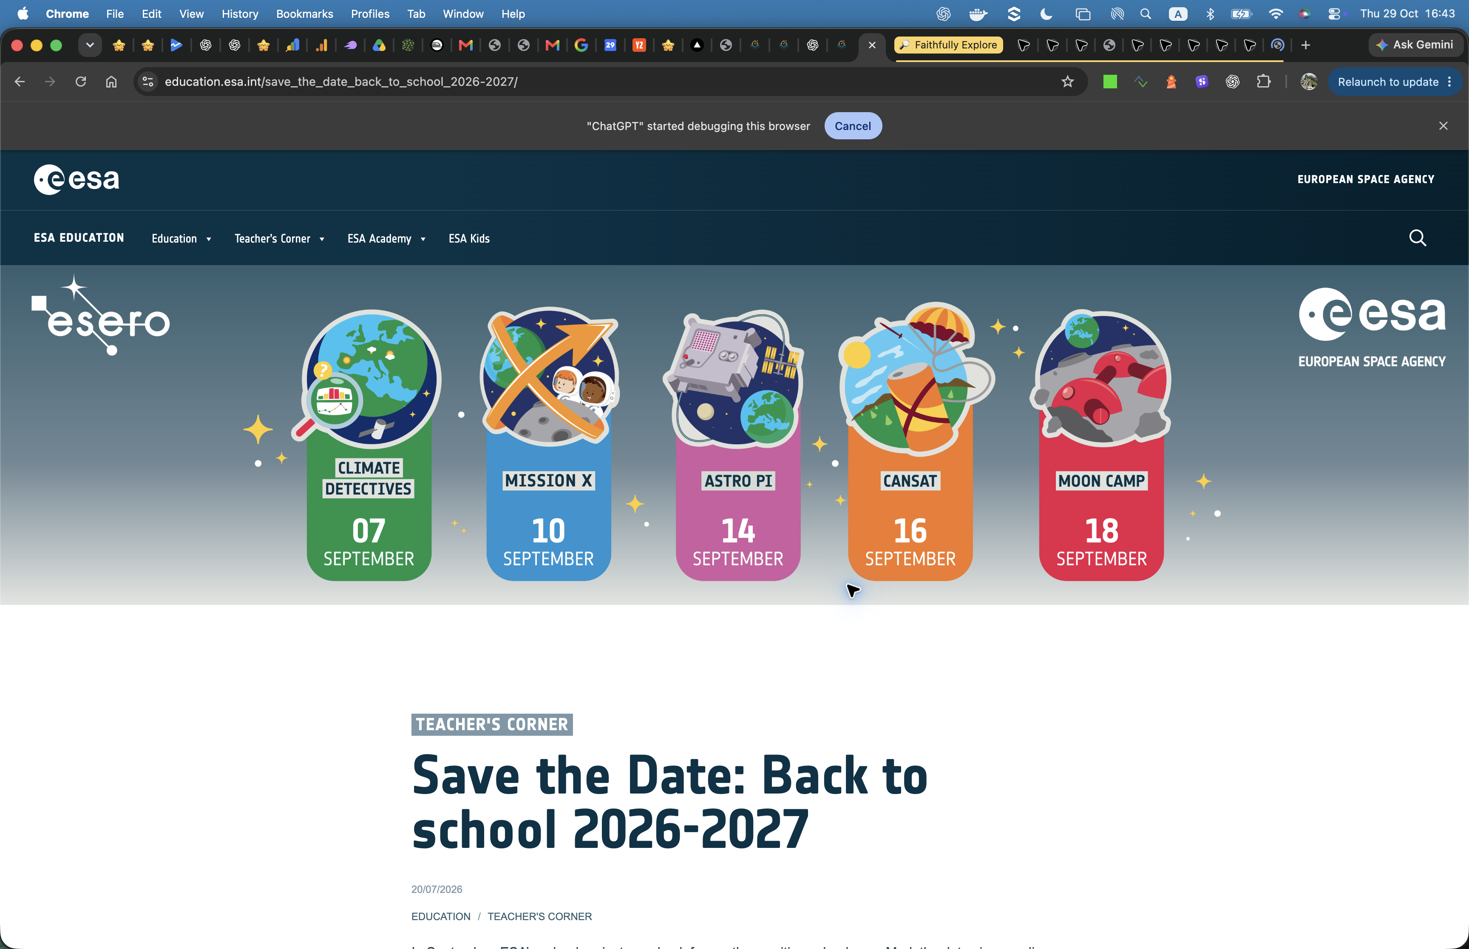Viewport: 1469px width, 949px height.
Task: Open EUROPEAN SPACE AGENCY header link
Action: coord(1365,179)
